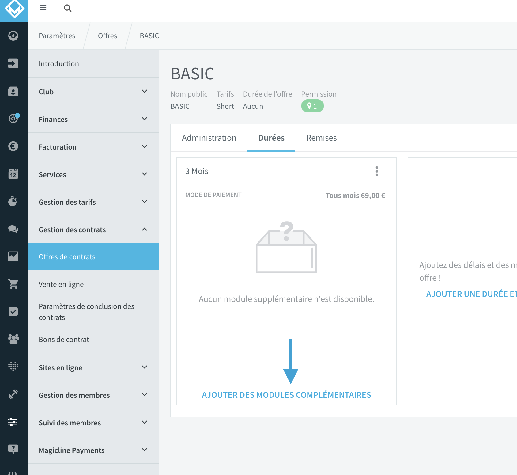Open the chart analytics icon in sidebar
517x475 pixels.
[x=13, y=256]
